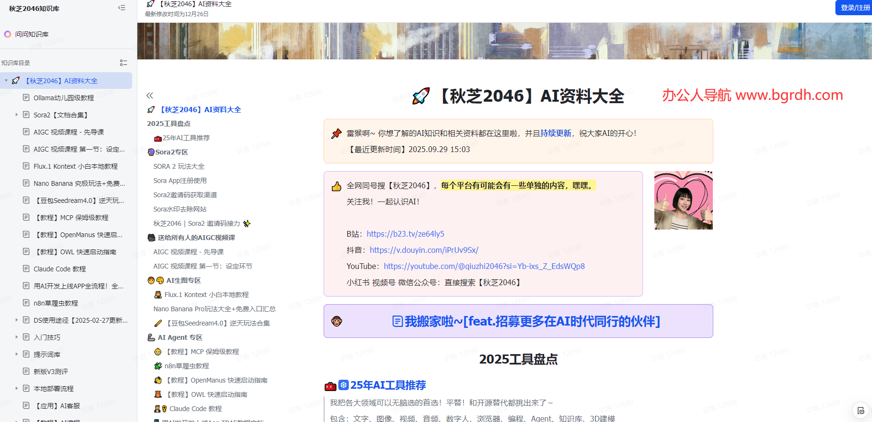872x422 pixels.
Task: Collapse the 【秋芝2046】AI资料大全 tree node
Action: [x=6, y=81]
